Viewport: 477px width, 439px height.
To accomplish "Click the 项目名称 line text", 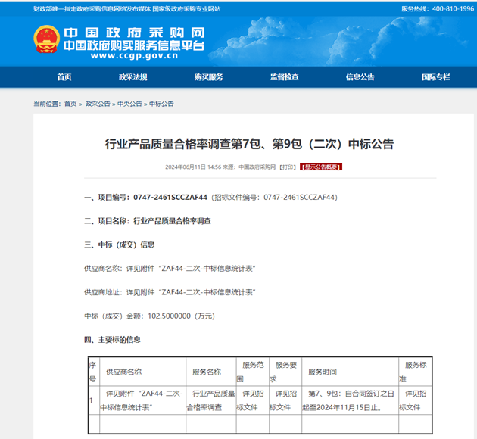I will [148, 221].
